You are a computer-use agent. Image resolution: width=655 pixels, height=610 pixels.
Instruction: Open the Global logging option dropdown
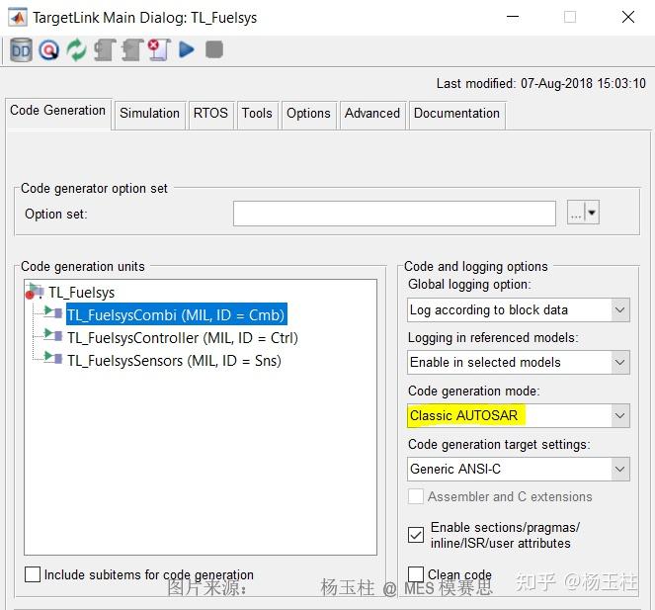[519, 309]
